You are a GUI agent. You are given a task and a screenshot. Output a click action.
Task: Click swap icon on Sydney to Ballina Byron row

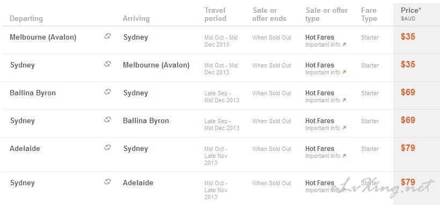(107, 120)
